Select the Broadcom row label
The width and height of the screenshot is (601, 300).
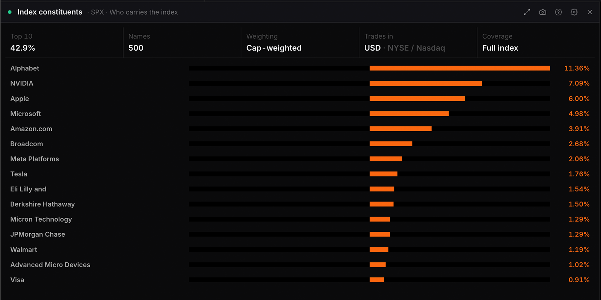point(27,144)
